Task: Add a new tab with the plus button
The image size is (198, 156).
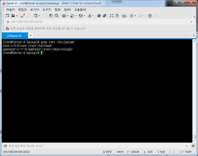Action: click(30, 35)
